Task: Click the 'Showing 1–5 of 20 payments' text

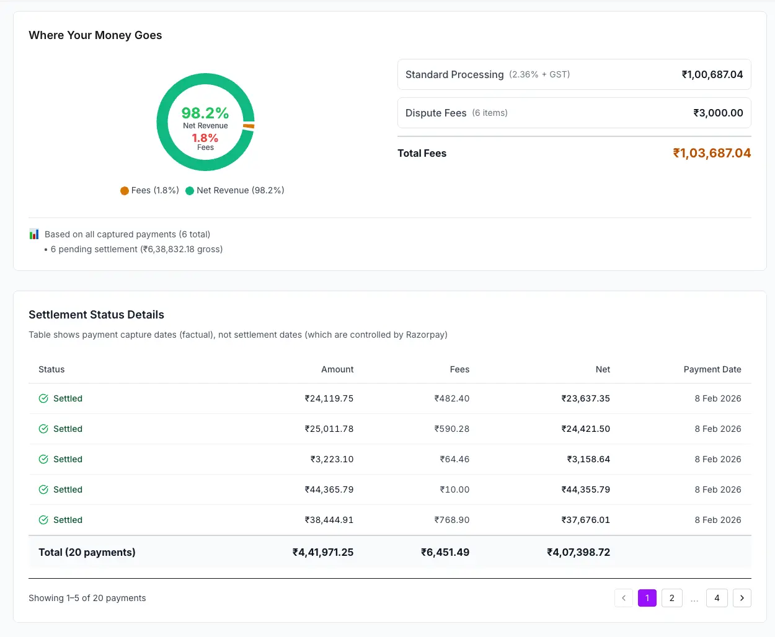Action: pyautogui.click(x=87, y=598)
